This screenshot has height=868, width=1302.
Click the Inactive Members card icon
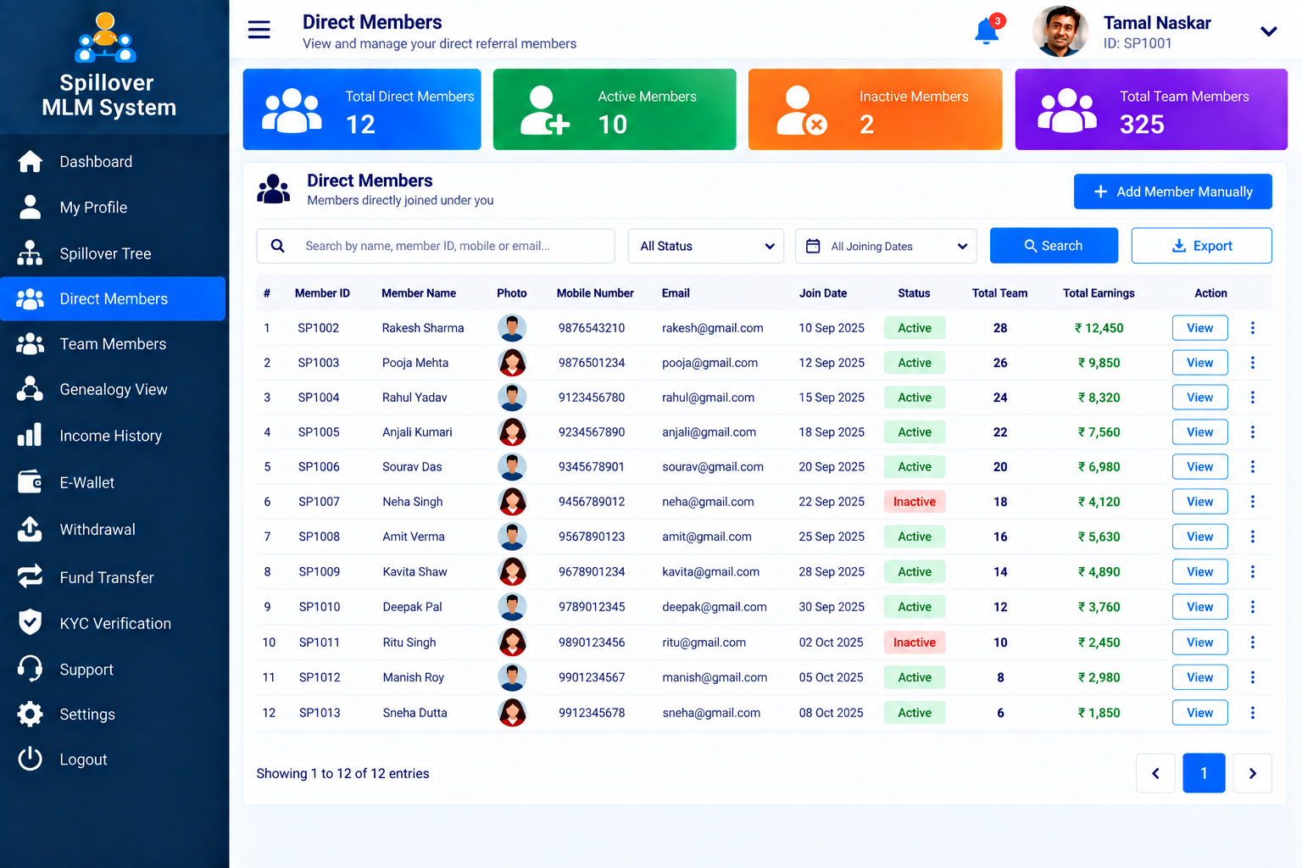[801, 110]
